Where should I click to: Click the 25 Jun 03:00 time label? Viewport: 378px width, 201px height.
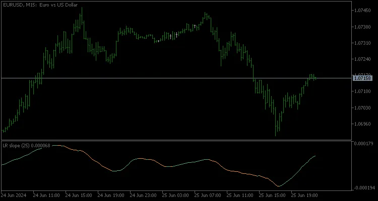click(175, 194)
